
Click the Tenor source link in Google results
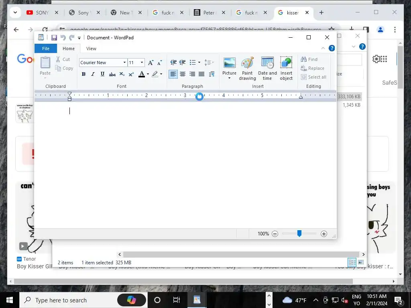click(26, 259)
